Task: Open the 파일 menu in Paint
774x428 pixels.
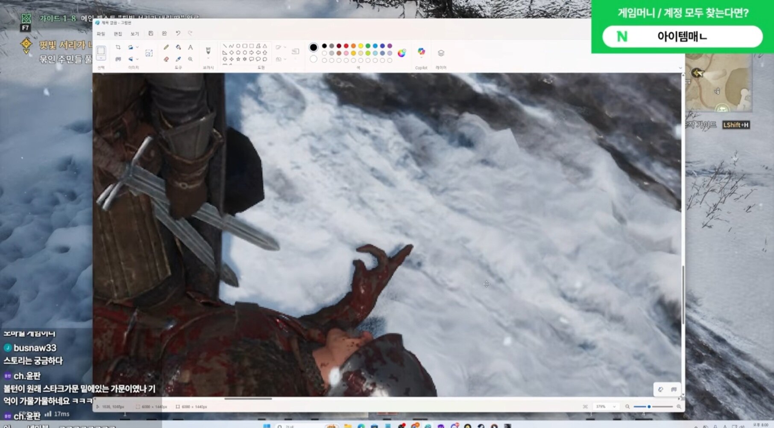Action: point(101,34)
